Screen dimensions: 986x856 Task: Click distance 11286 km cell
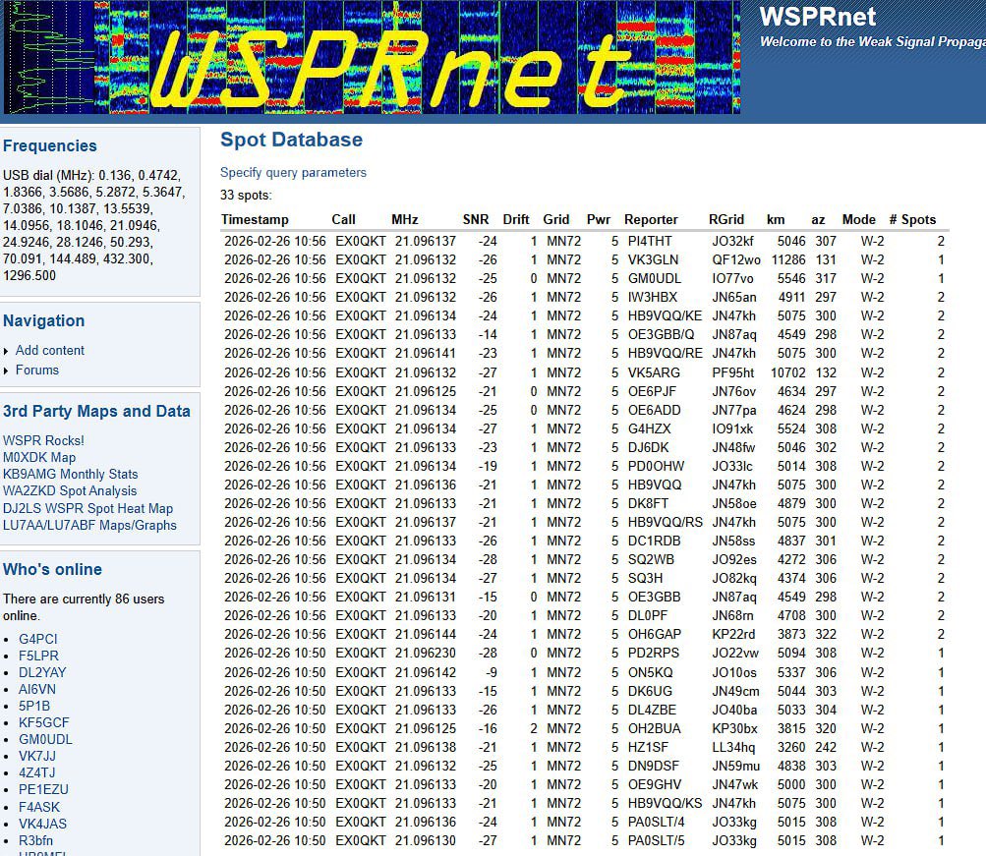tap(788, 259)
